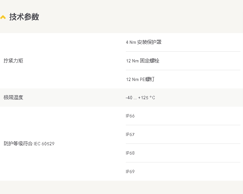
Task: Click the IP67 protection entry
Action: click(x=130, y=135)
